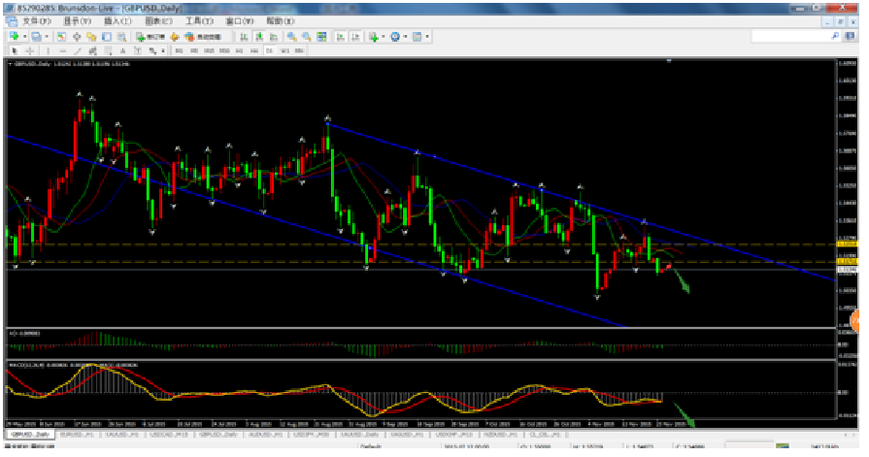Expand the new chart dropdown arrow
Screen dimensions: 869x457
coord(25,37)
